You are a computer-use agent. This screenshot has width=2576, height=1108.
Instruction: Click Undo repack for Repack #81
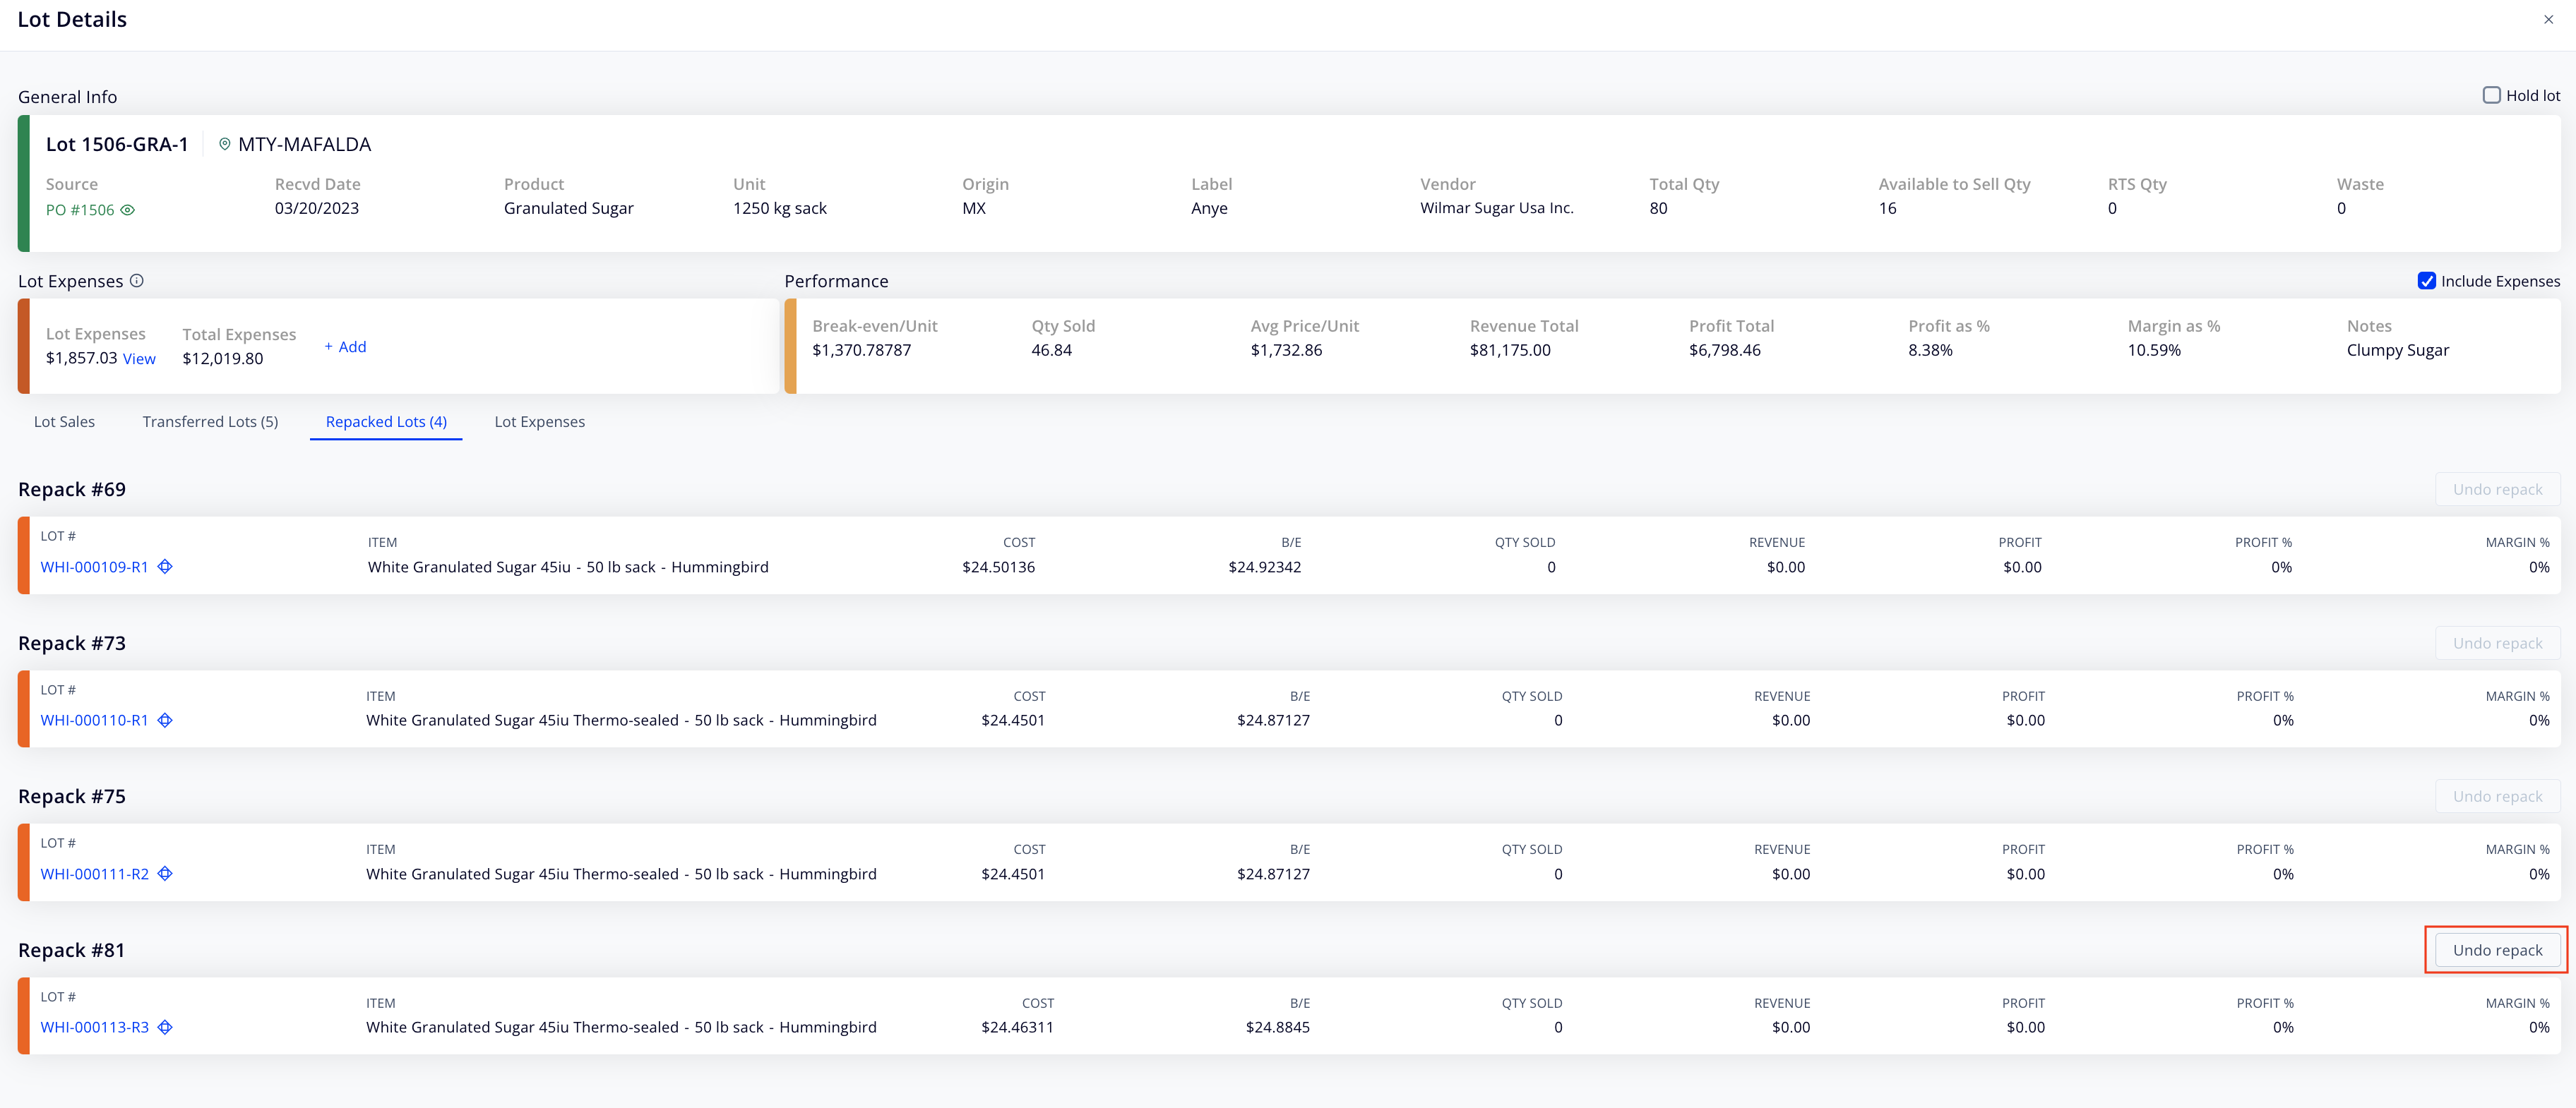[x=2496, y=950]
